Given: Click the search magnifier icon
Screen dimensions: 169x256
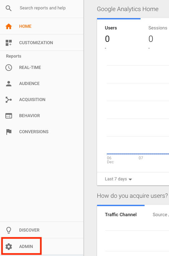Looking at the screenshot, I should [8, 8].
